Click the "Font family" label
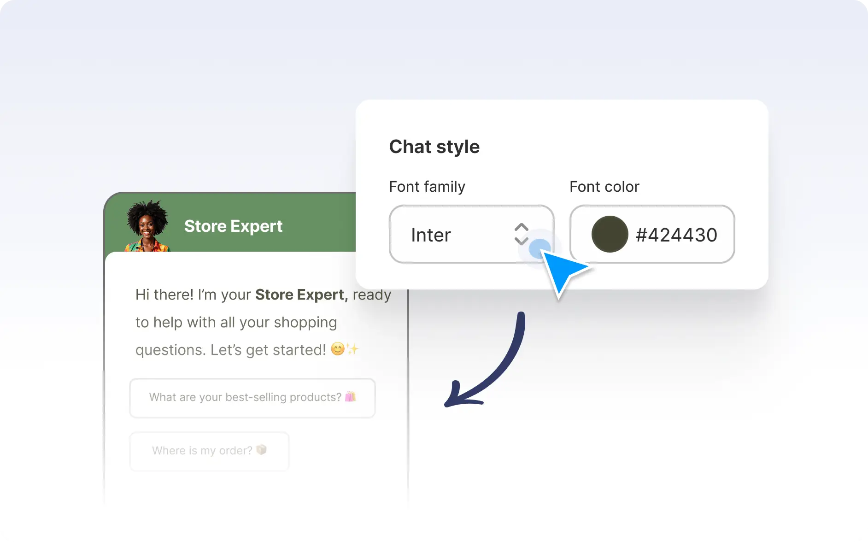 click(x=427, y=187)
